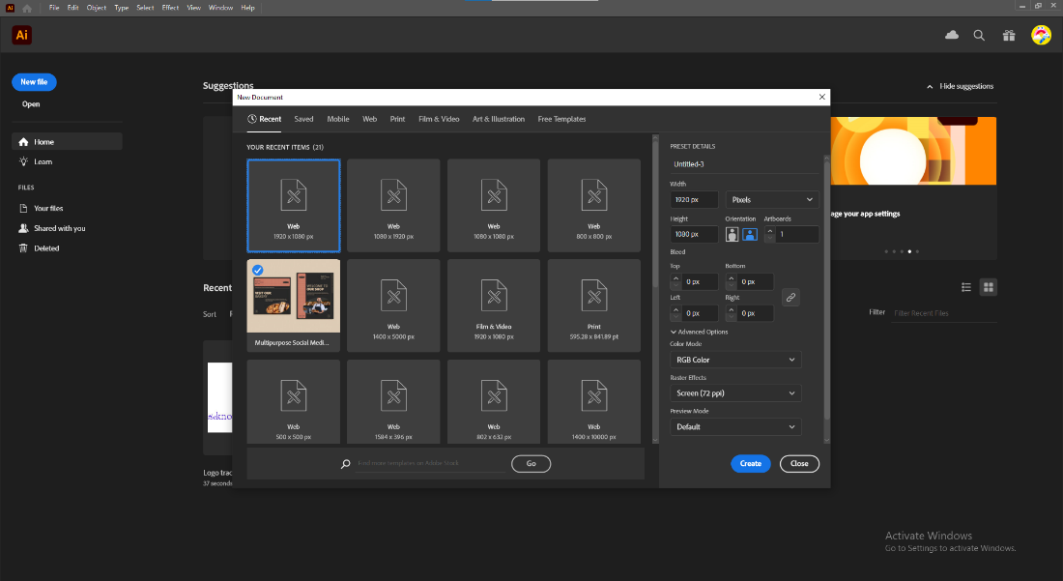Switch recent files to list view
The height and width of the screenshot is (581, 1063).
coord(965,286)
